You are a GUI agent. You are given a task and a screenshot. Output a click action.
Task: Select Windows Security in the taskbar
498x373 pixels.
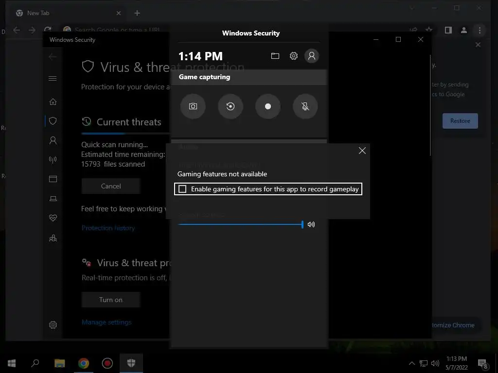coord(131,363)
